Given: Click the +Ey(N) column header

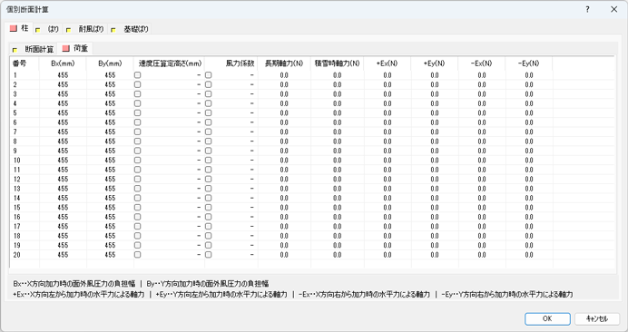Looking at the screenshot, I should (435, 63).
